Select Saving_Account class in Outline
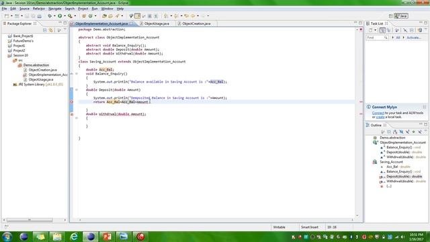The width and height of the screenshot is (430, 242). [x=391, y=162]
